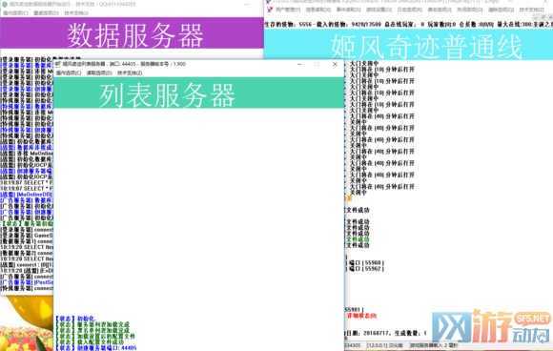The height and width of the screenshot is (351, 553).
Task: Open 技术支持(J) menu in data server
Action: (76, 13)
